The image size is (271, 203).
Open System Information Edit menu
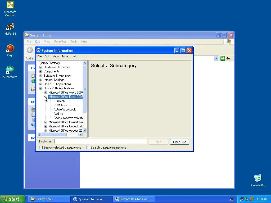click(x=47, y=56)
